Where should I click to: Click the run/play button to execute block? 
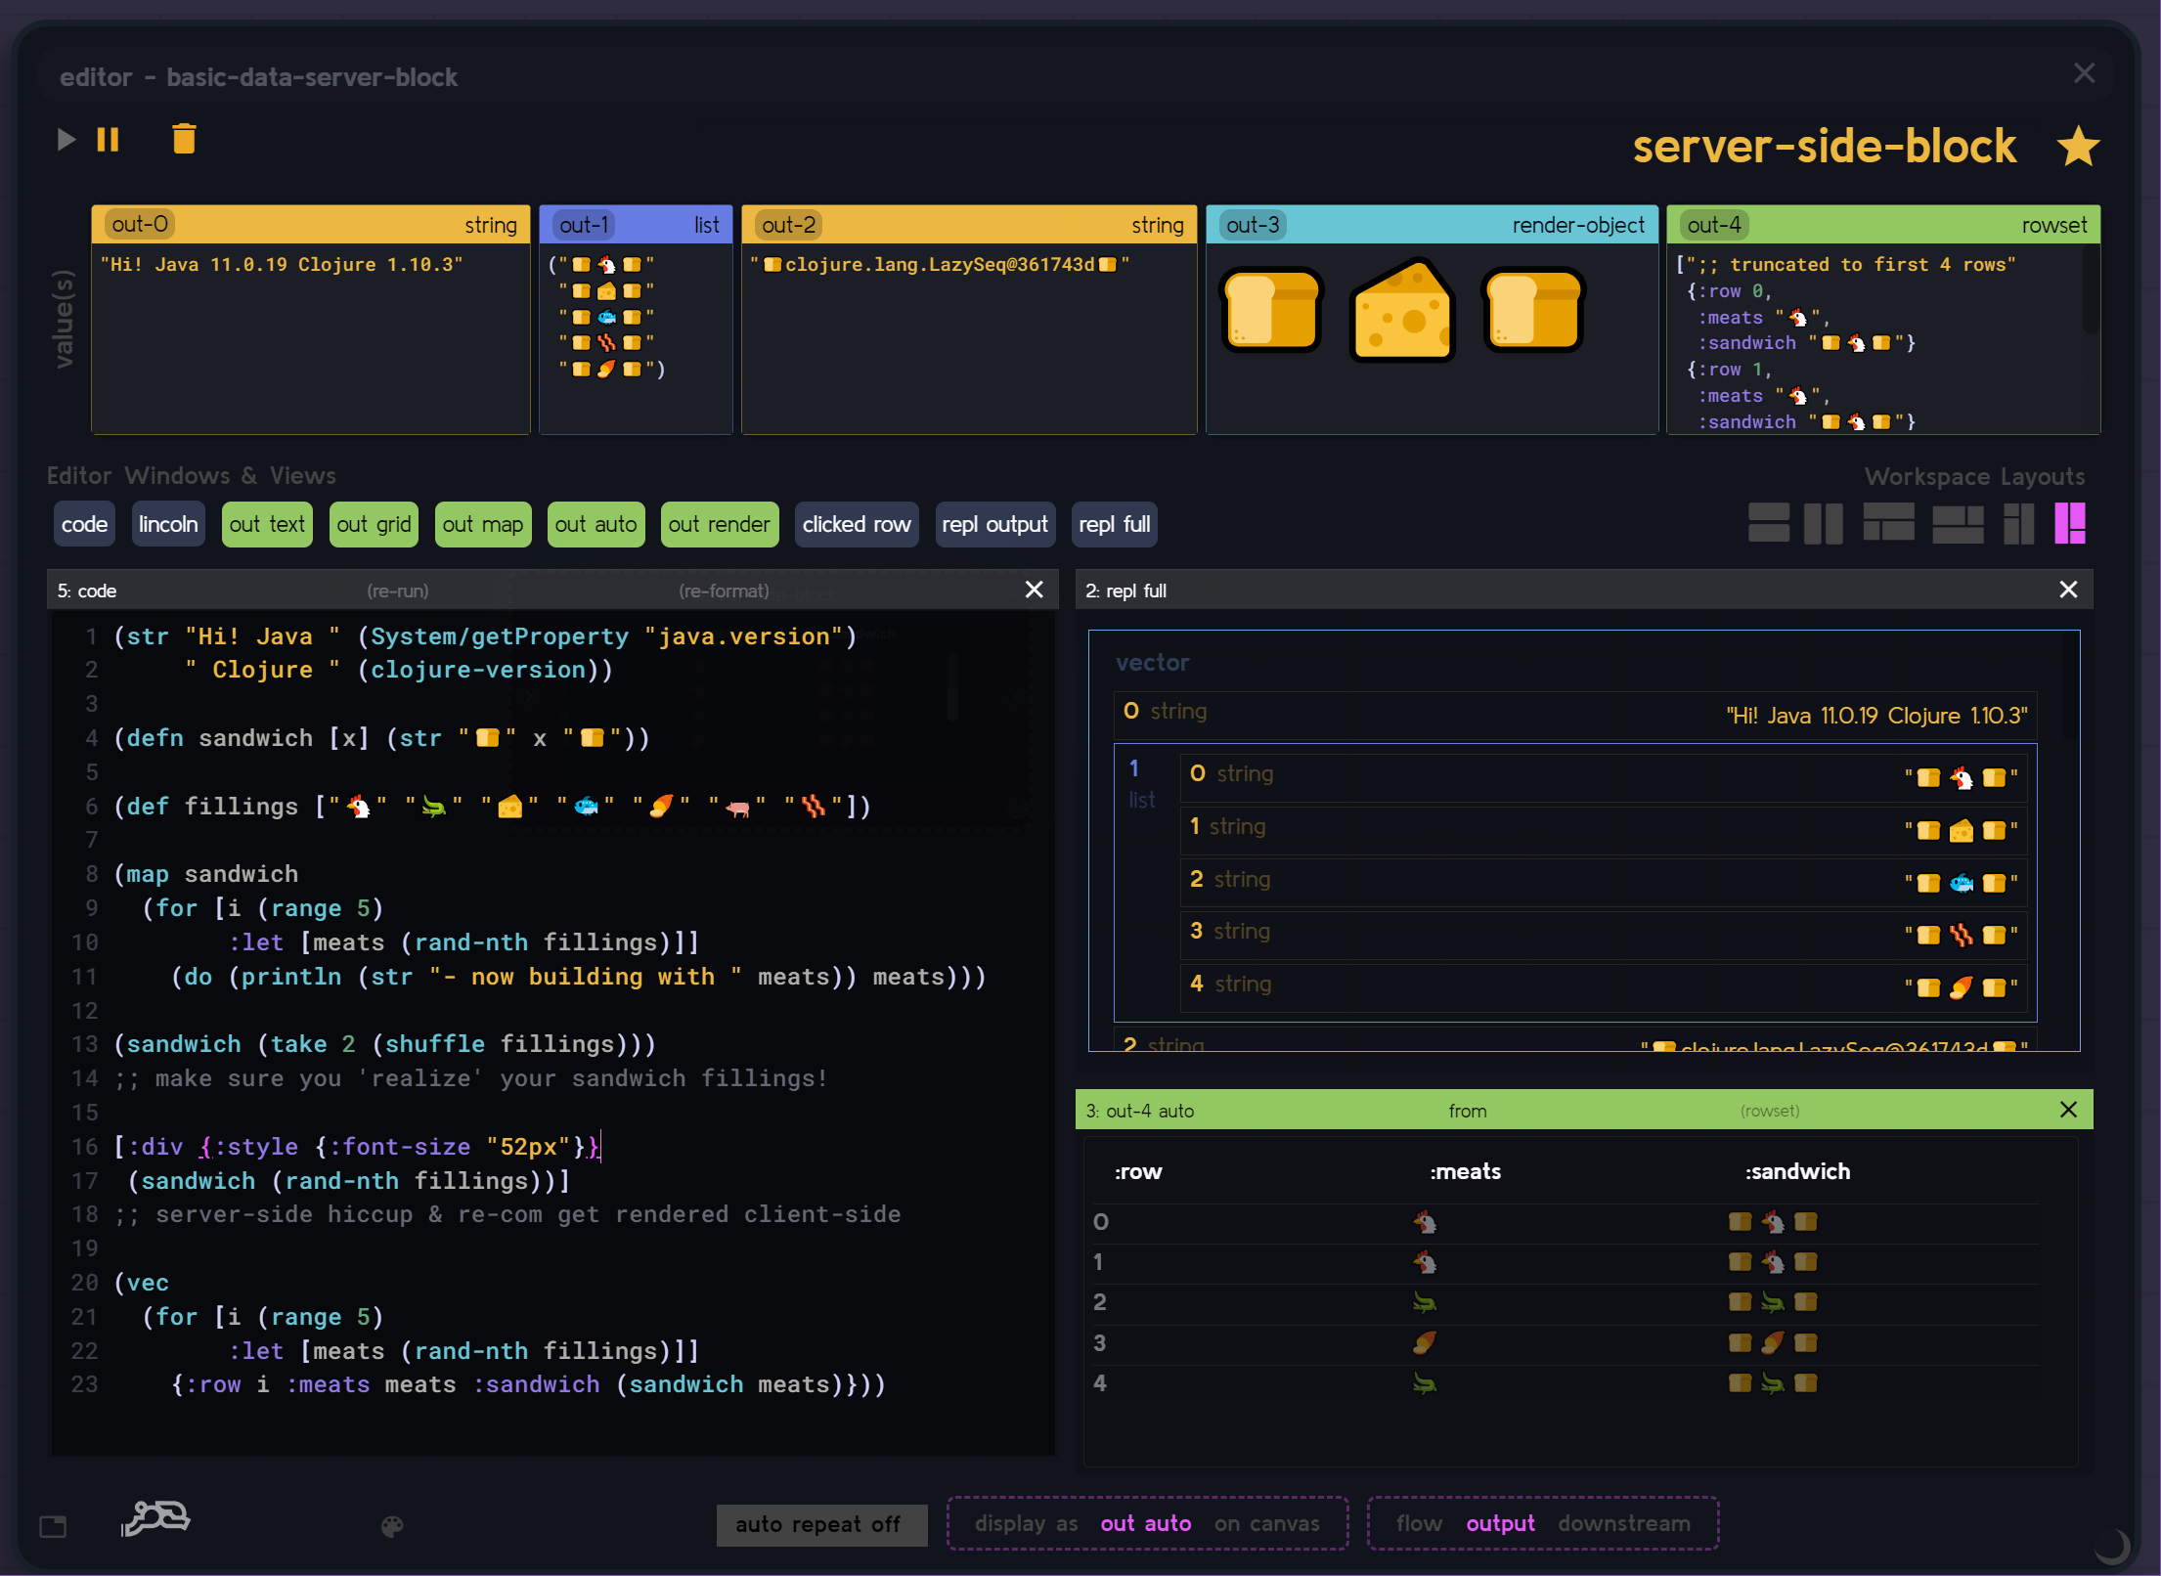[x=66, y=138]
